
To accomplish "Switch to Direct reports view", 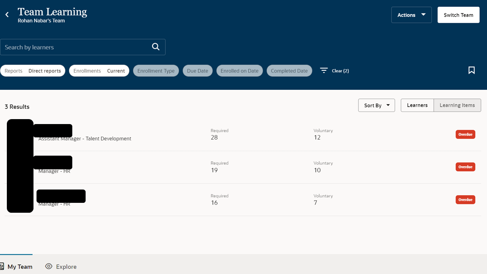I will coord(45,70).
